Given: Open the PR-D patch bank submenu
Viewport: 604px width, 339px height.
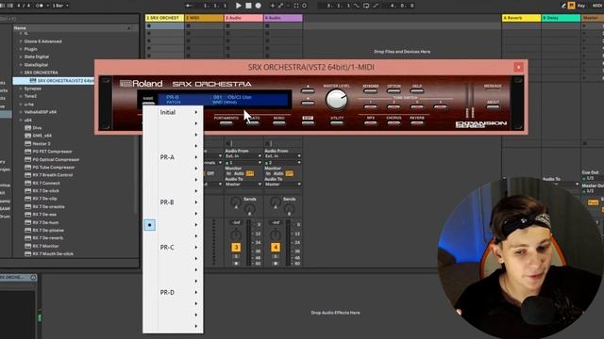Looking at the screenshot, I should (173, 293).
